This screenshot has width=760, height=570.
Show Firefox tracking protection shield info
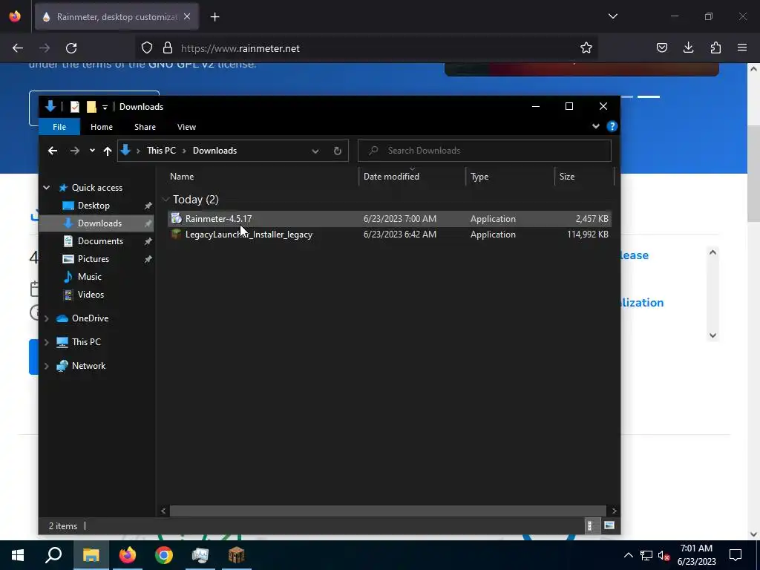click(147, 48)
